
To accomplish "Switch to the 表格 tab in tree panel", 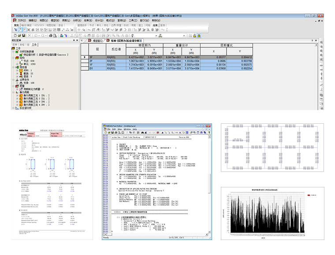I will tap(22, 45).
